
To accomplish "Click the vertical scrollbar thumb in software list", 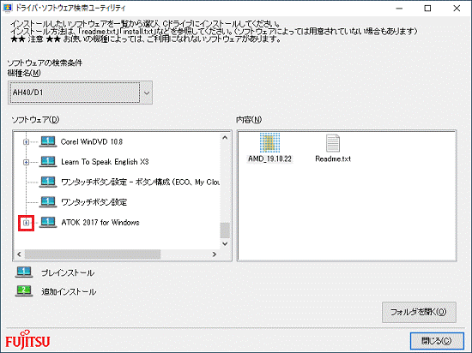I will click(x=225, y=230).
